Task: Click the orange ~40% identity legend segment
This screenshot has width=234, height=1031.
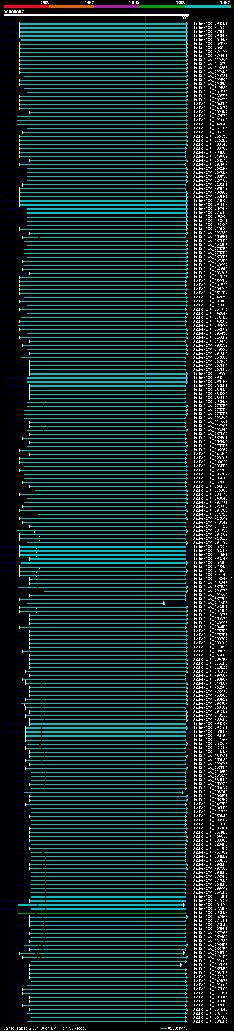Action: click(72, 7)
